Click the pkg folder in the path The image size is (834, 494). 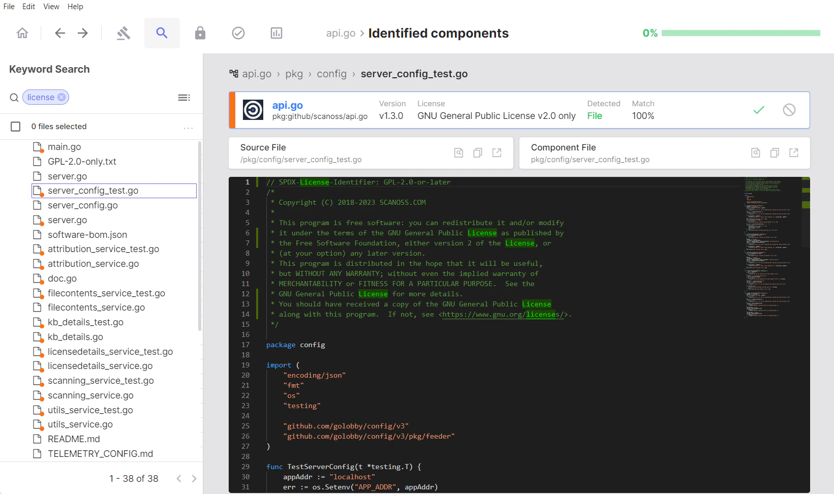pos(294,74)
